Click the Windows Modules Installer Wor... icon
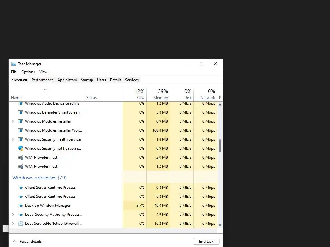Screen dimensions: 330x247 [20, 130]
